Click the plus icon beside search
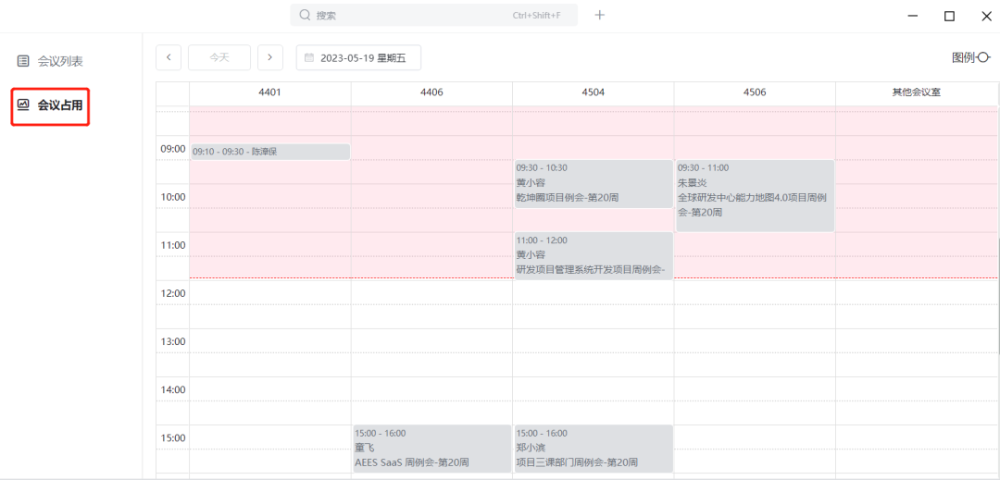The image size is (1000, 480). (599, 16)
